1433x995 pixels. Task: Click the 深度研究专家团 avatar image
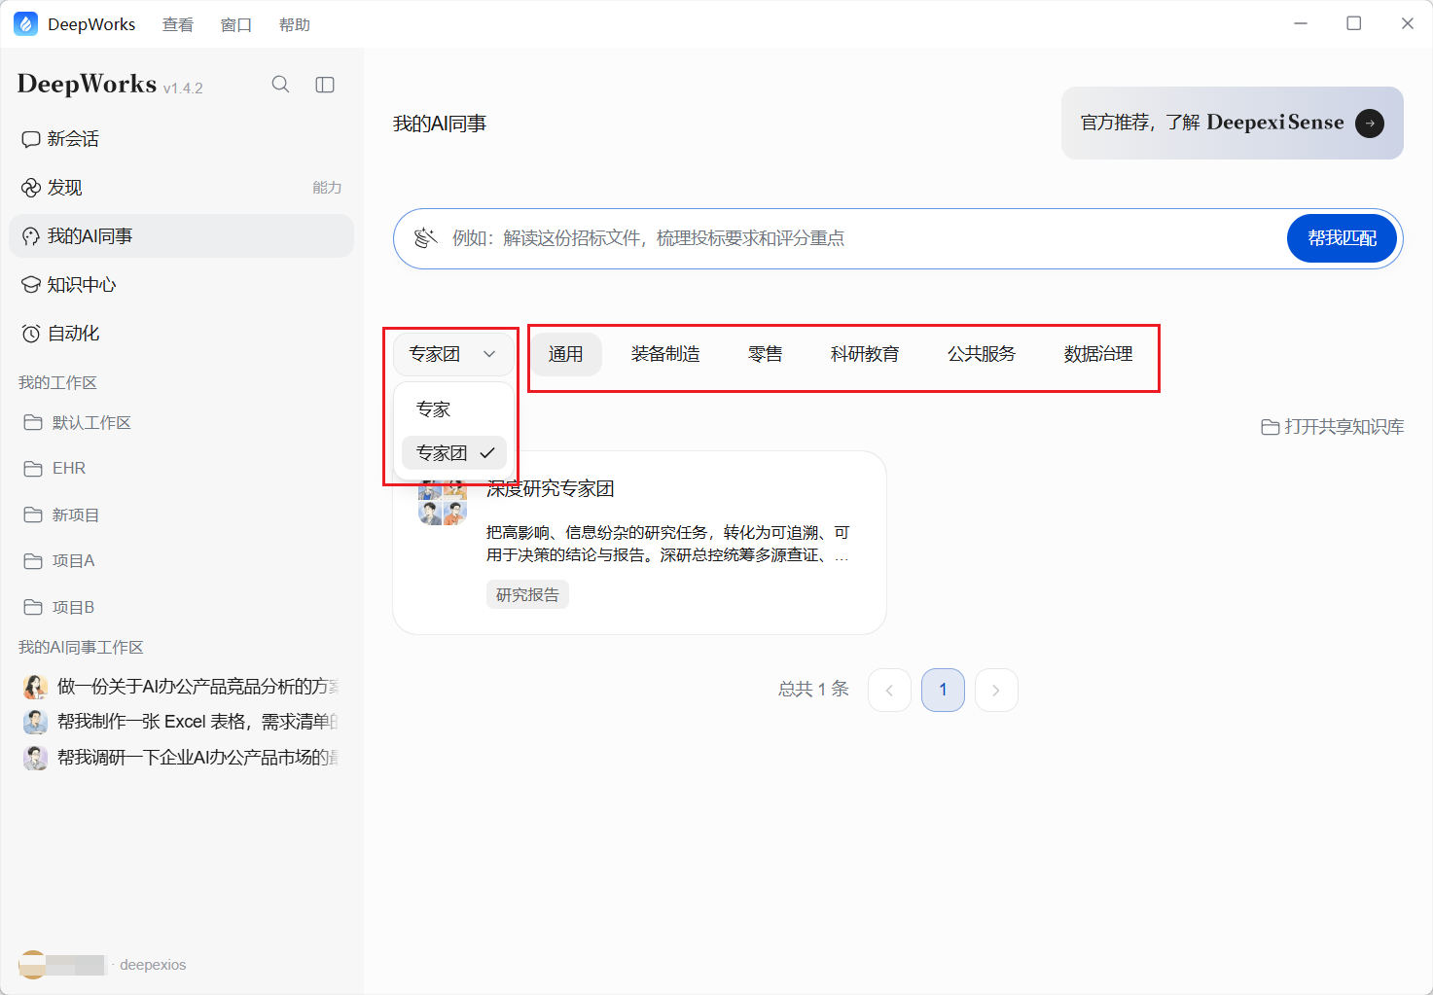443,501
